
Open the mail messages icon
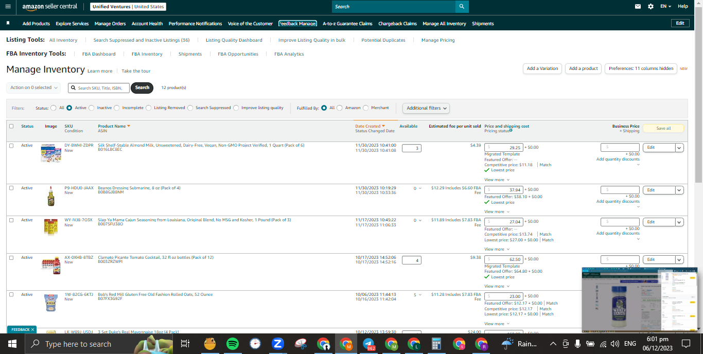coord(638,7)
